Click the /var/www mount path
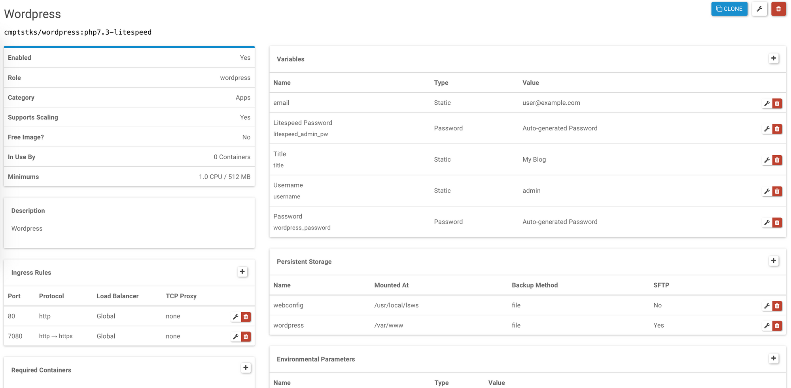The image size is (791, 388). [x=389, y=325]
